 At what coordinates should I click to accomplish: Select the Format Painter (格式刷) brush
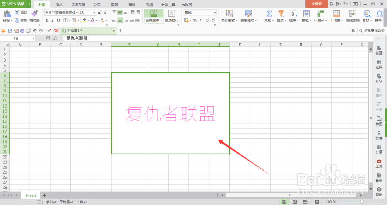pyautogui.click(x=34, y=13)
